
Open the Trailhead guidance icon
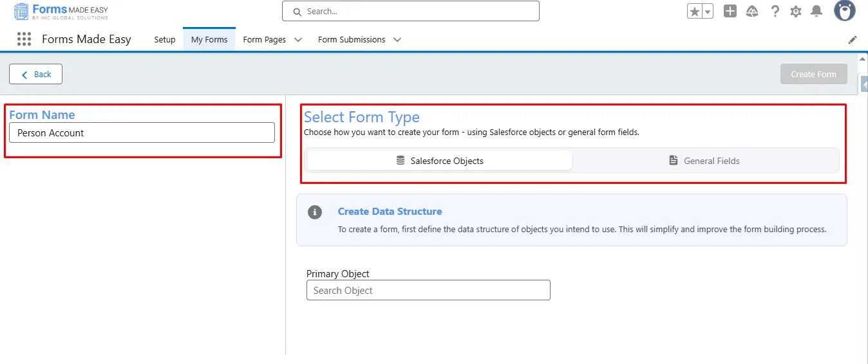click(752, 11)
